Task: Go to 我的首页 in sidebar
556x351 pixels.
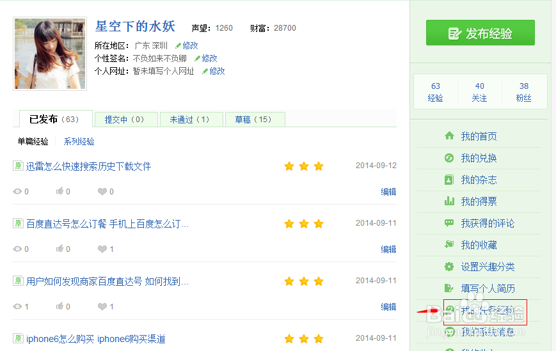Action: tap(479, 136)
